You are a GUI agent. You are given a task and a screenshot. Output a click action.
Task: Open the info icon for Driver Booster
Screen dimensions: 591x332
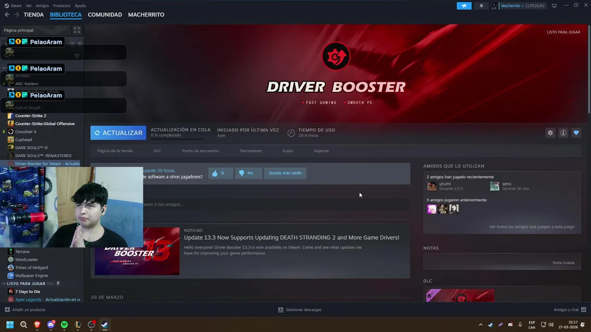click(563, 133)
